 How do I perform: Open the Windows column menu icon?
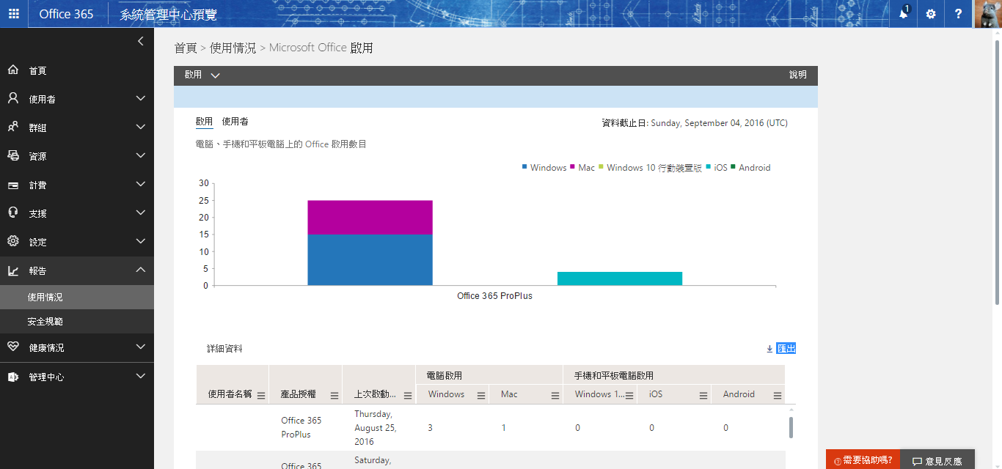click(481, 396)
